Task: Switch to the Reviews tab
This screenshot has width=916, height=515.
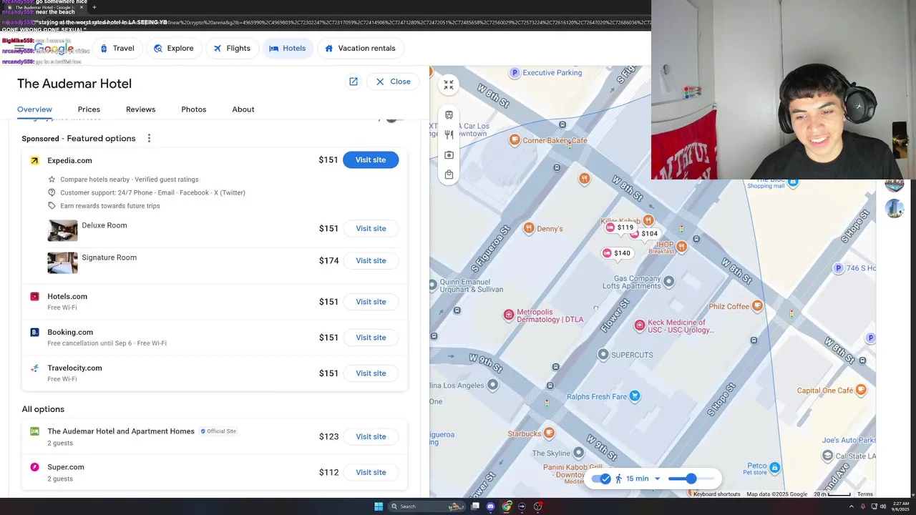Action: [x=140, y=109]
